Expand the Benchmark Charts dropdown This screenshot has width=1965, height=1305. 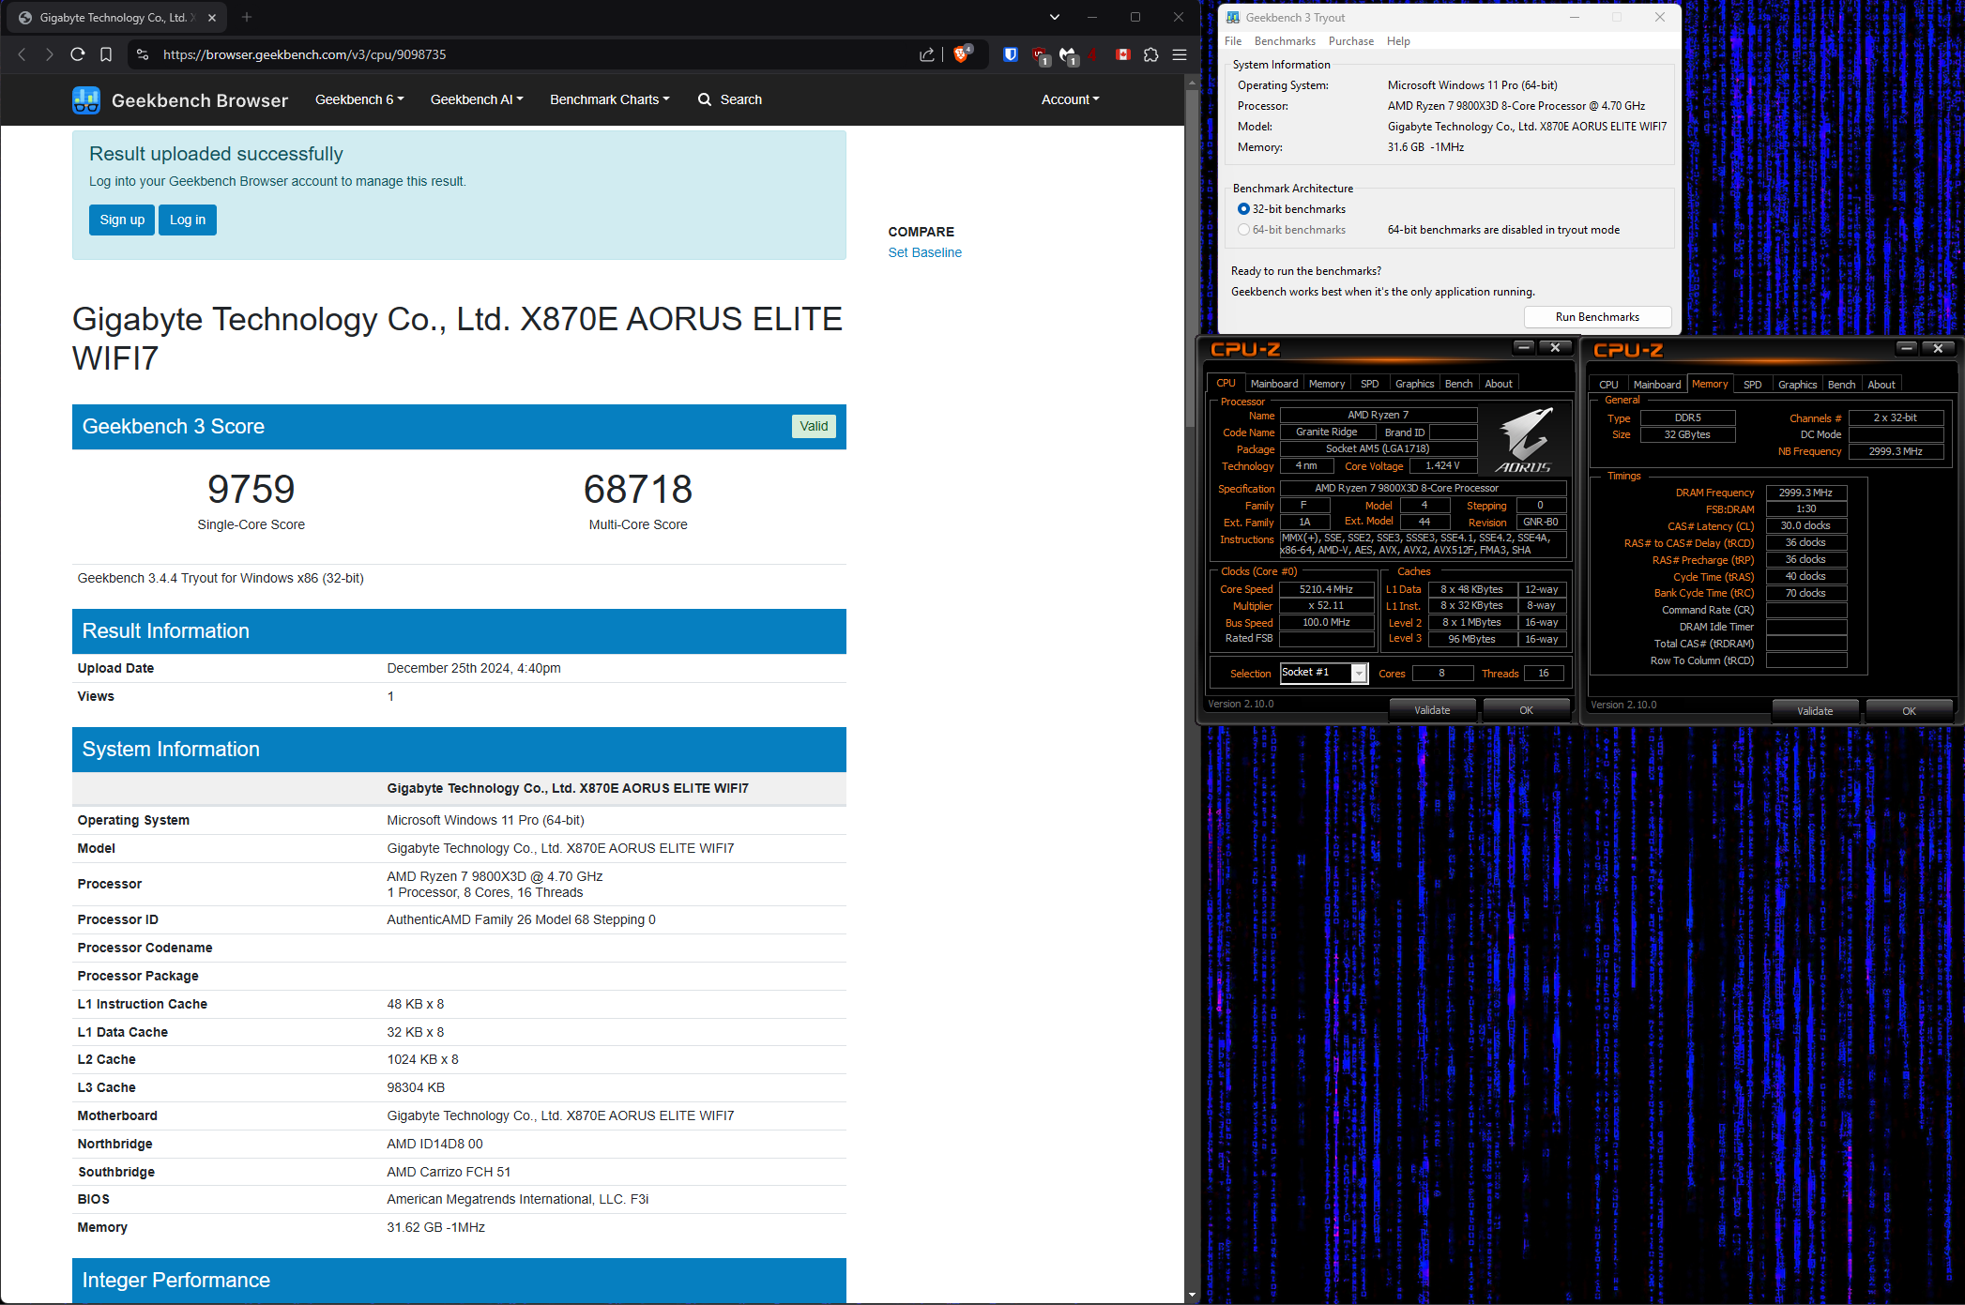click(x=610, y=99)
